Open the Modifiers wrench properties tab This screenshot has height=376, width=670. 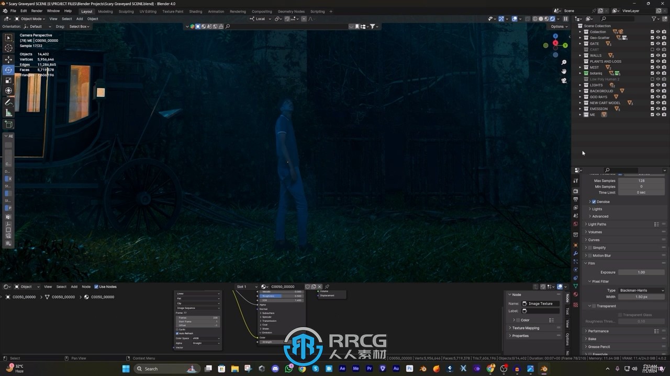(576, 254)
